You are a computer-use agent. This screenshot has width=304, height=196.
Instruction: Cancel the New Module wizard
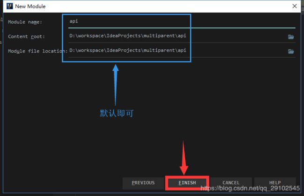point(231,182)
